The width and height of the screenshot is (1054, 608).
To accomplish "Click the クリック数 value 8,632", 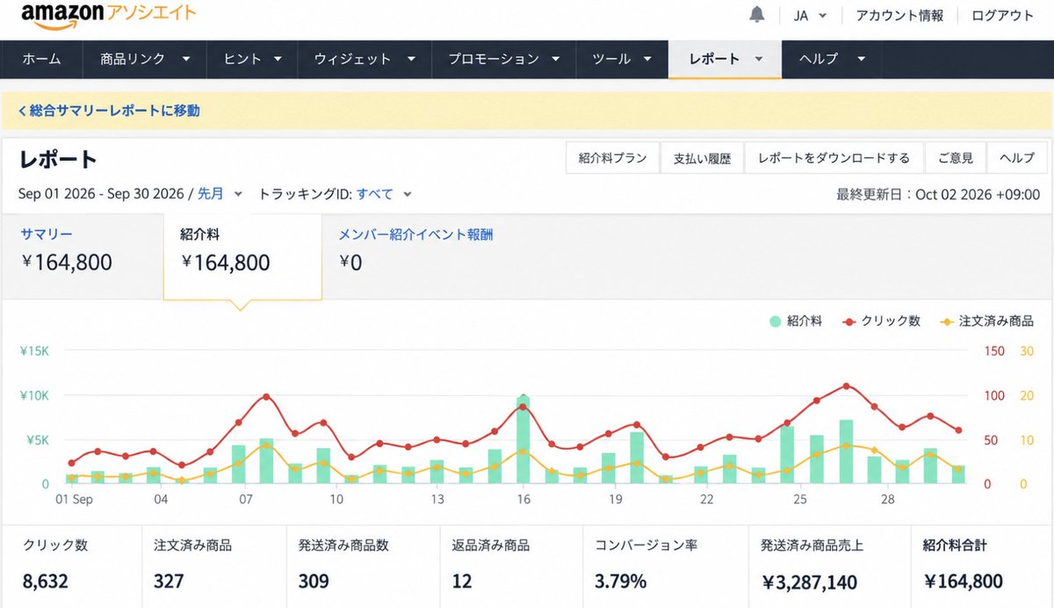I will [46, 581].
